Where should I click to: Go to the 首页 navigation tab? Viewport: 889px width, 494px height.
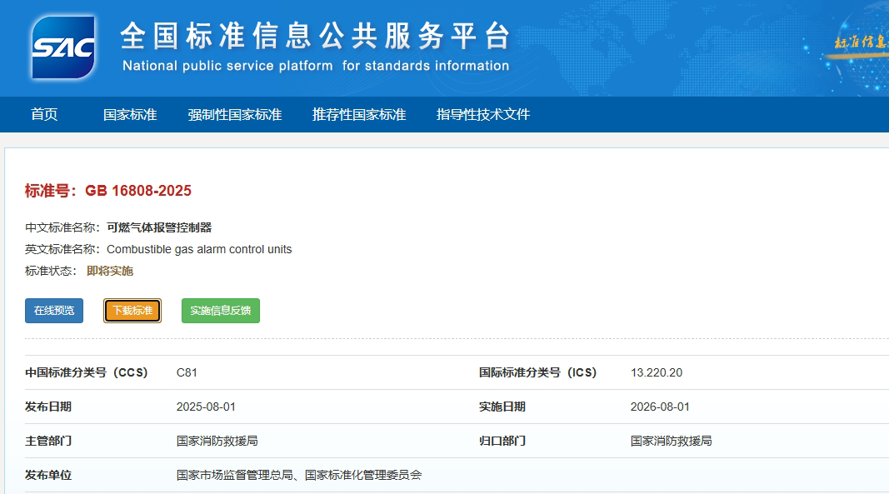click(x=44, y=115)
